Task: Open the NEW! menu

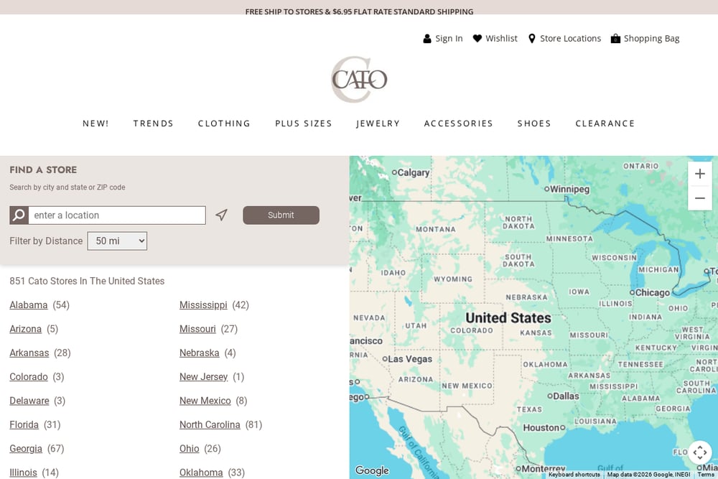Action: coord(95,124)
